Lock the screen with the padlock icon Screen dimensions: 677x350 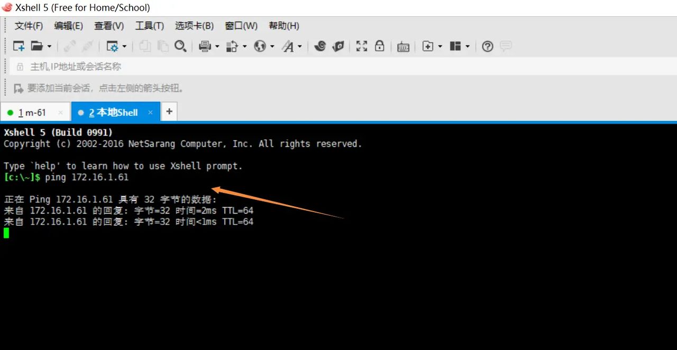pos(379,46)
